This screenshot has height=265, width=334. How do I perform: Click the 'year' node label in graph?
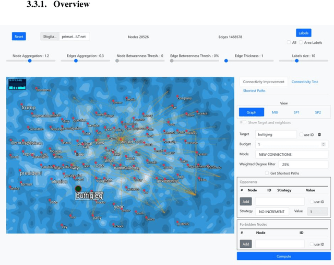click(118, 207)
